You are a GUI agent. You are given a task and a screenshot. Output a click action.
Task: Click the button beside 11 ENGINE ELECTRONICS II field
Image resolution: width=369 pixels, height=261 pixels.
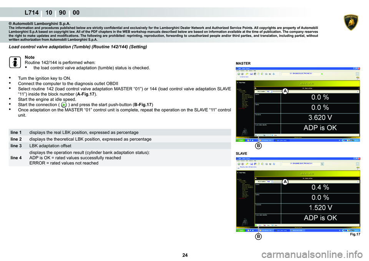point(322,164)
